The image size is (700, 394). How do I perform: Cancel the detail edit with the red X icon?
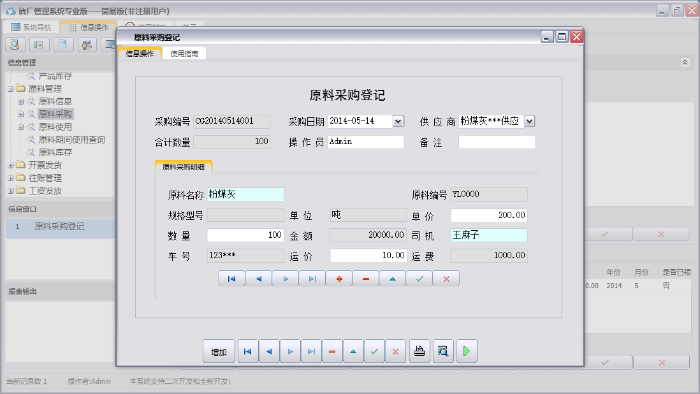pos(446,279)
